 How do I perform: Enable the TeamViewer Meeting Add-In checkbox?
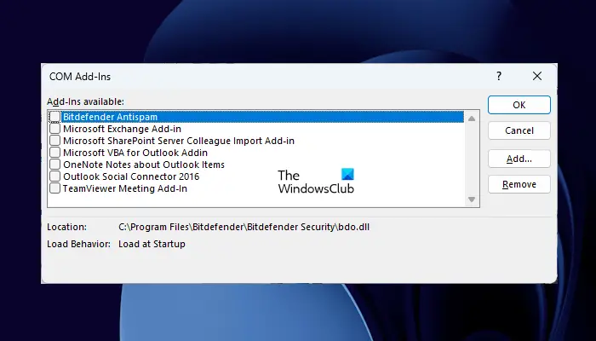pyautogui.click(x=54, y=188)
